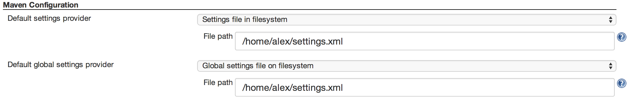Click /home/alex/settings.xml text in second field

click(x=293, y=88)
